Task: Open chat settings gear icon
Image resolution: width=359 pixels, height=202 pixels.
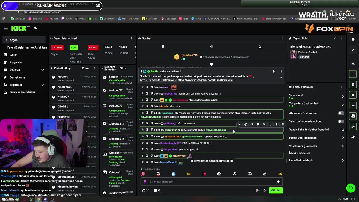Action: (264, 190)
